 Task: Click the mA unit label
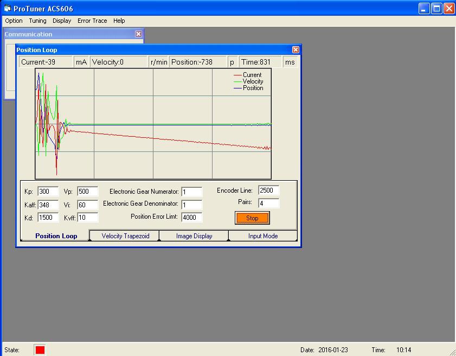click(x=81, y=62)
